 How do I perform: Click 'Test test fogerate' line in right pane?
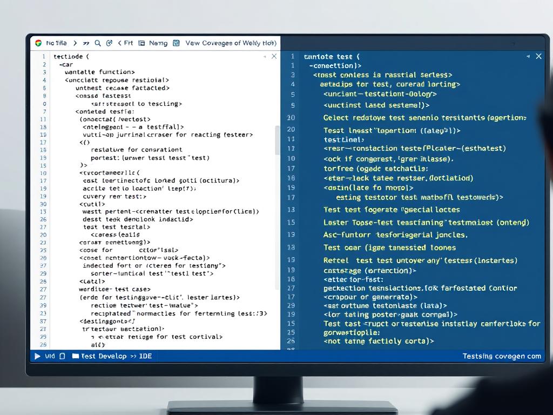pyautogui.click(x=392, y=210)
